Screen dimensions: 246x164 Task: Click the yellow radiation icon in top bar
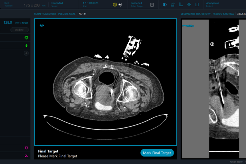point(115,5)
